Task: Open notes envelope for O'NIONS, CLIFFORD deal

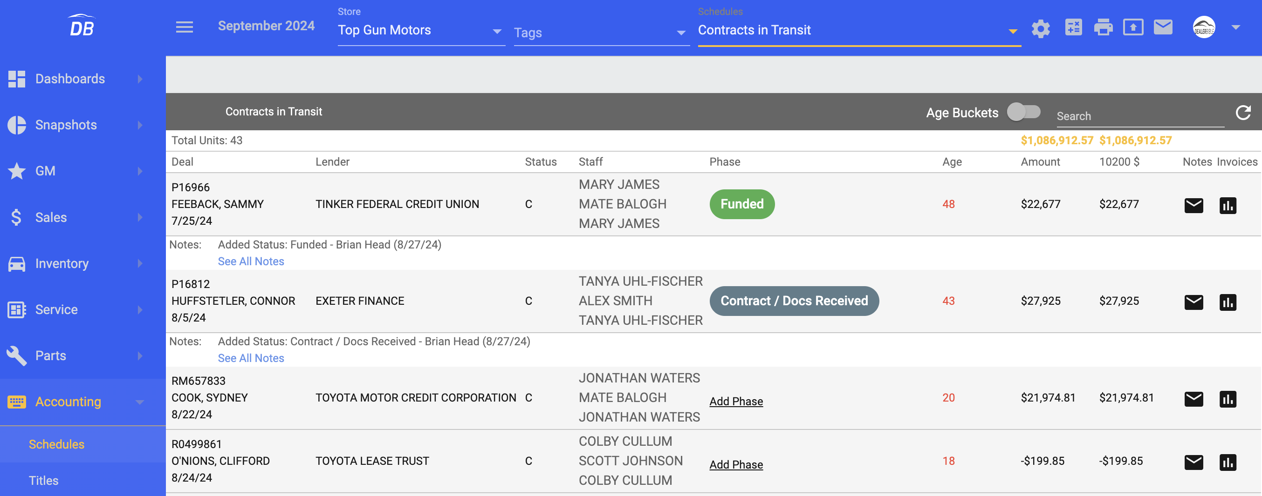Action: pos(1193,462)
